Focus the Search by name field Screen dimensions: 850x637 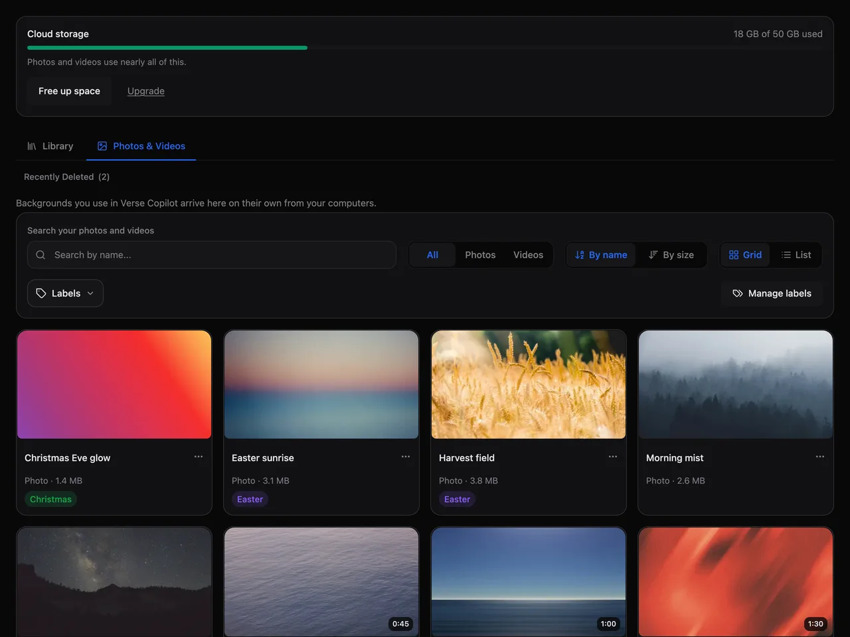coord(212,255)
